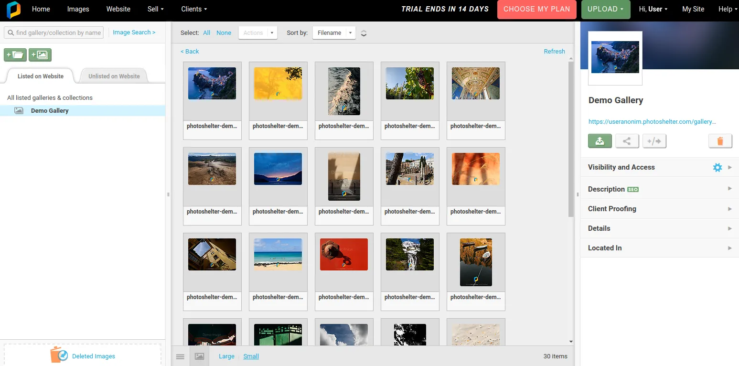
Task: Open the Images menu item
Action: pyautogui.click(x=78, y=9)
